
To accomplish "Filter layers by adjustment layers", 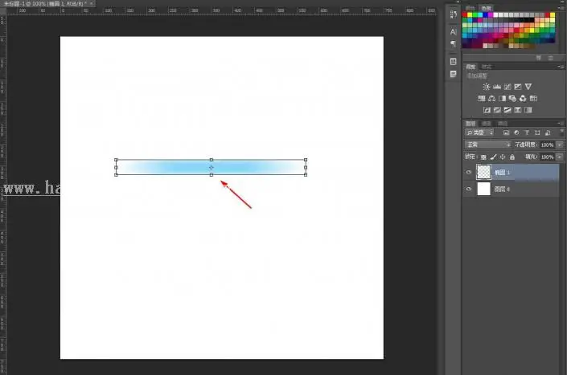I will point(516,132).
